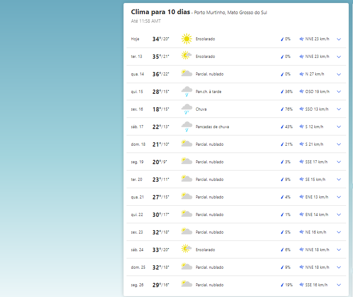Click the heavy rain icon for sex. 16

[187, 109]
